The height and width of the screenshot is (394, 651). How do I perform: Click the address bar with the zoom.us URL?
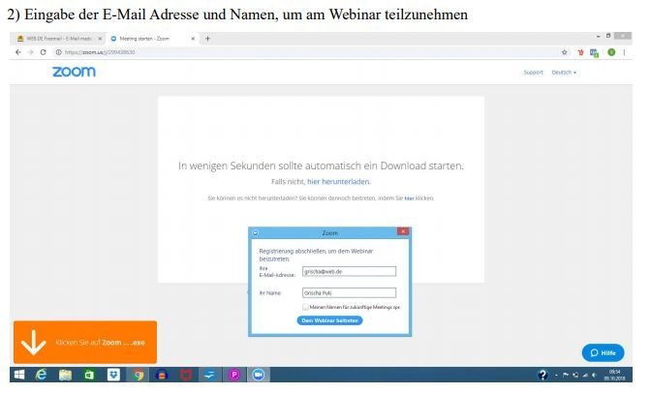[x=307, y=52]
